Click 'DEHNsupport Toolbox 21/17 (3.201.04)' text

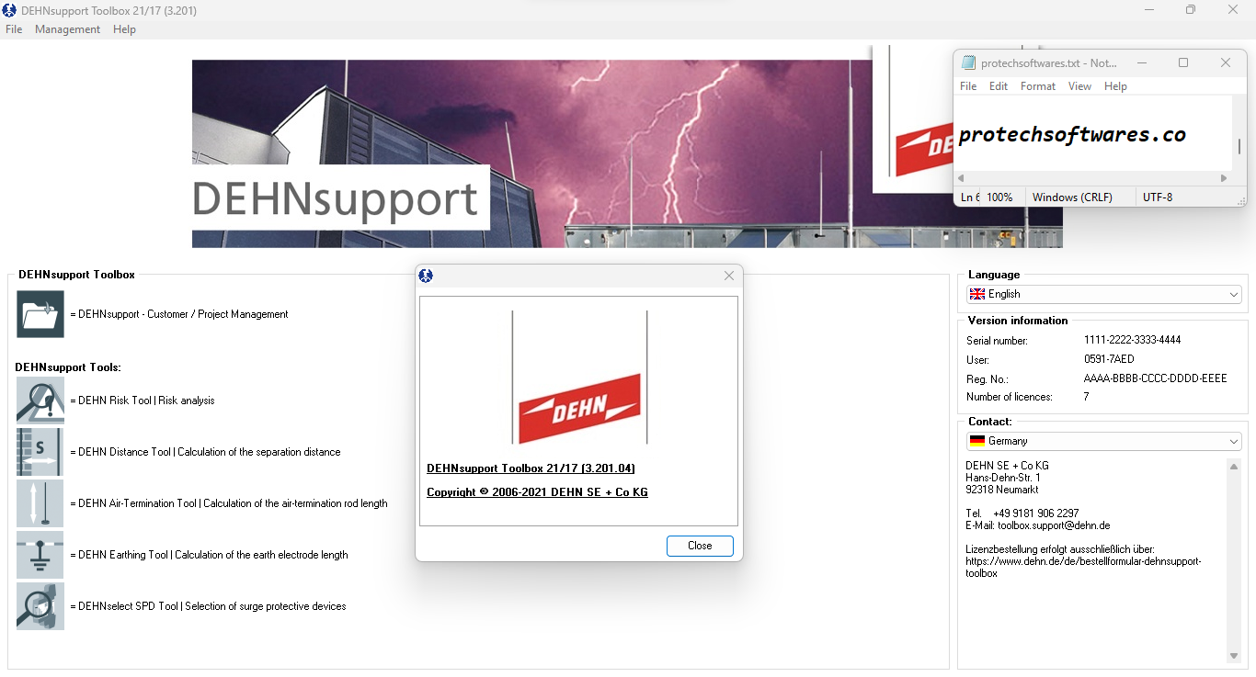click(531, 468)
